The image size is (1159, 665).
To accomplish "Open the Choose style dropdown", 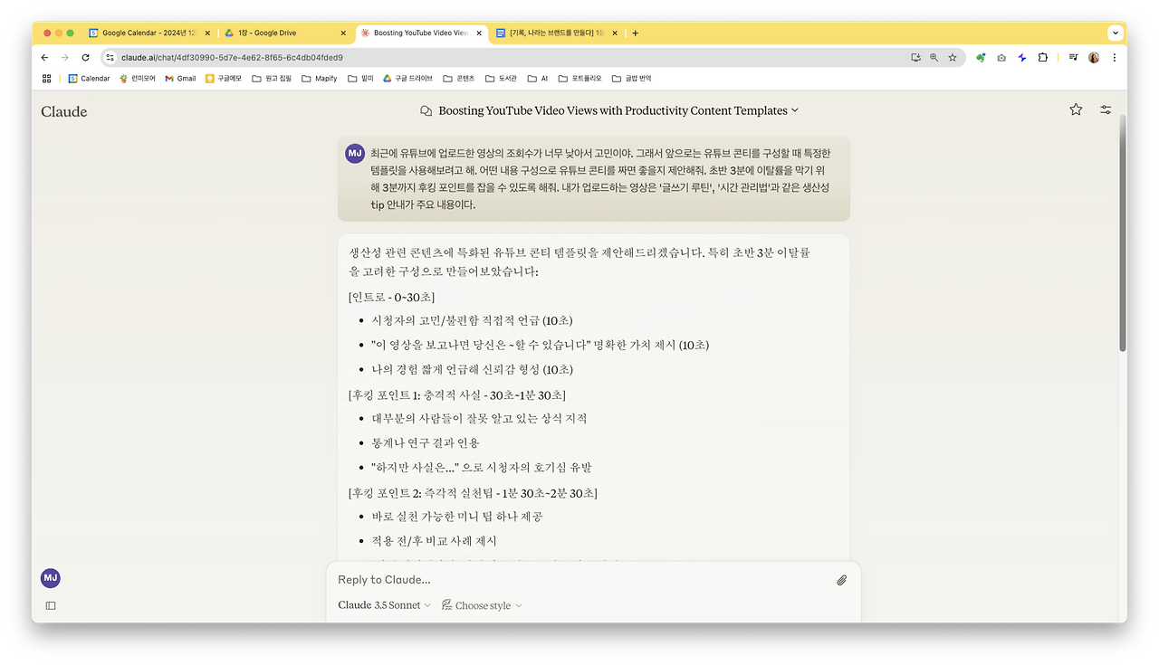I will point(481,605).
